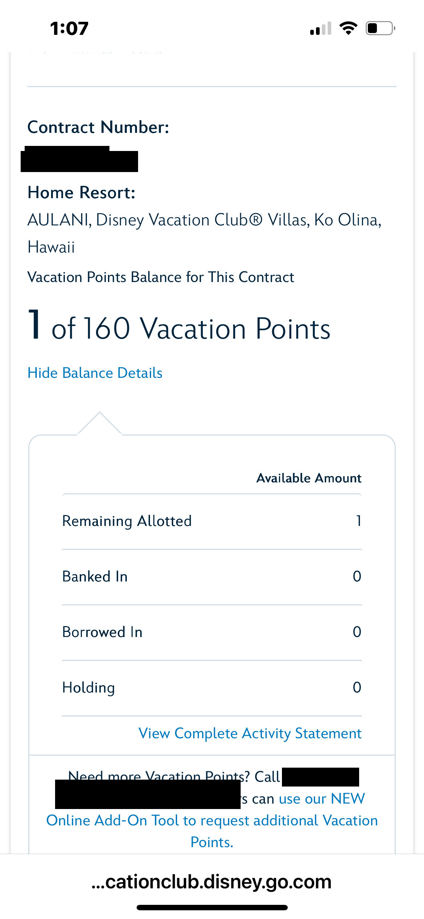Tap the 1:07 clock in status bar

69,28
